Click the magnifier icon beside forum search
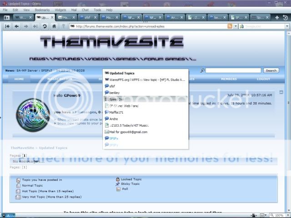Image resolution: width=291 pixels, height=218 pixels. click(202, 70)
